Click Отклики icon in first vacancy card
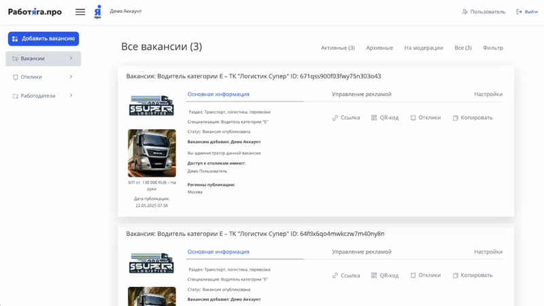This screenshot has height=306, width=544. (413, 118)
